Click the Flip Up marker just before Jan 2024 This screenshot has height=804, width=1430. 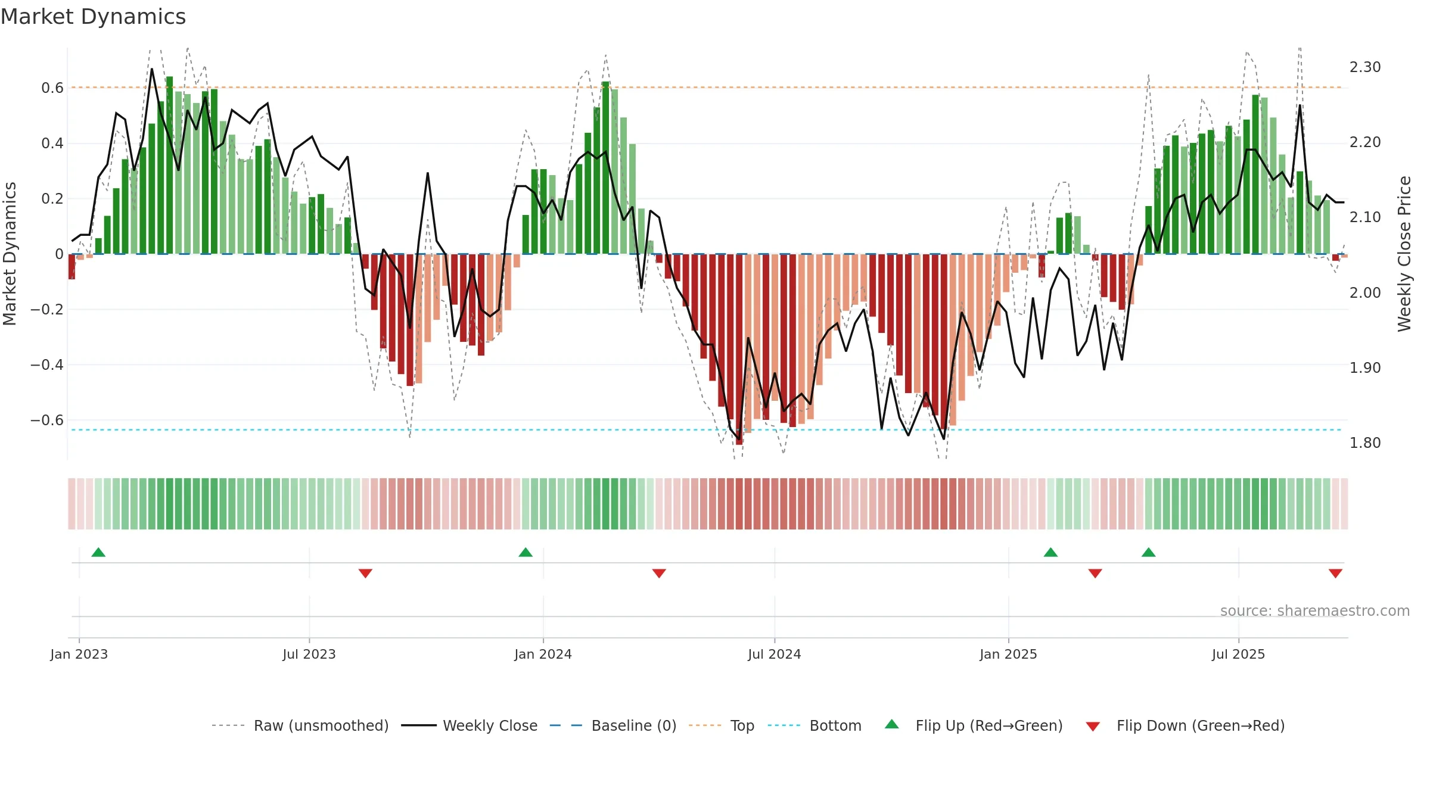click(526, 552)
